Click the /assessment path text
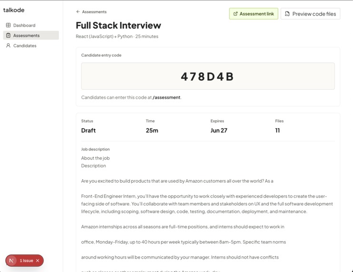 tap(167, 97)
